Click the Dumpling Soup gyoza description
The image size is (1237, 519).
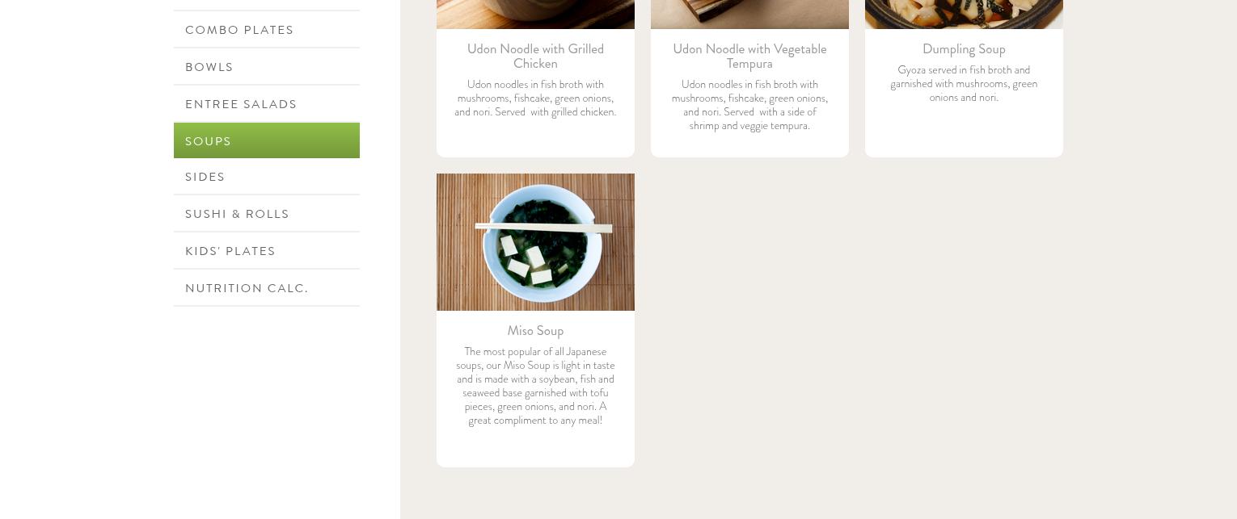coord(964,84)
